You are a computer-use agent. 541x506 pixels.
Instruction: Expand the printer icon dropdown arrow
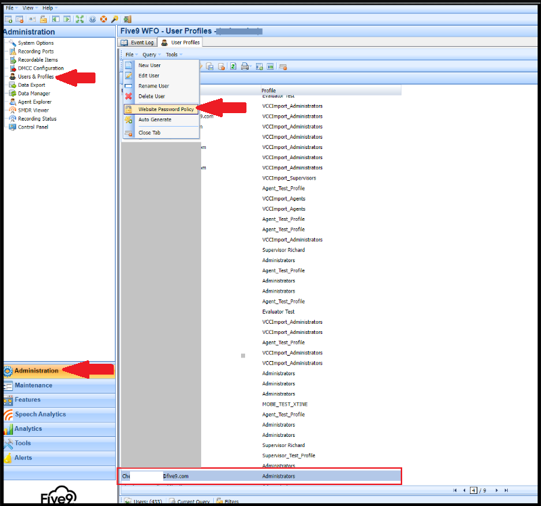pyautogui.click(x=251, y=66)
